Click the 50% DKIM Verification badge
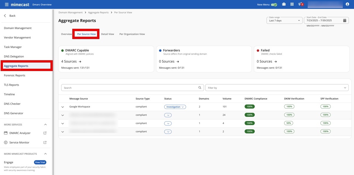Image resolution: width=354 pixels, height=175 pixels. pyautogui.click(x=289, y=123)
